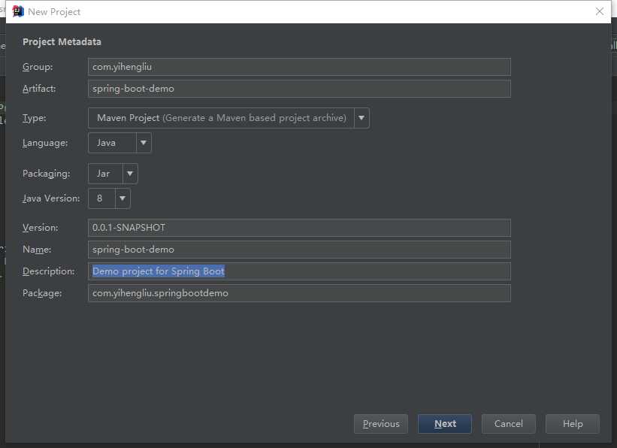617x448 pixels.
Task: Close the New Project dialog
Action: (x=599, y=11)
